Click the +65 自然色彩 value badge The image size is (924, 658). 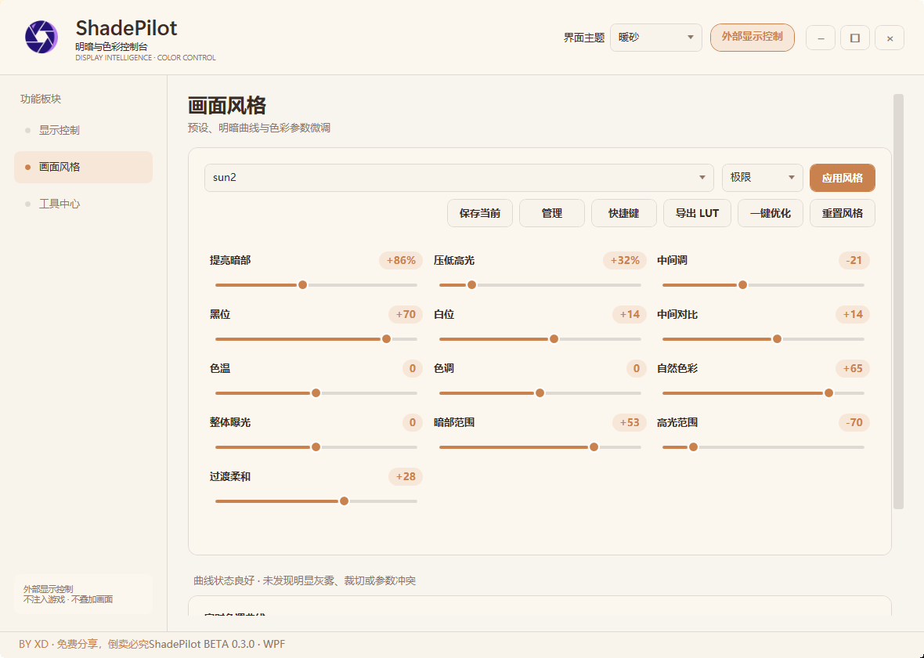click(x=853, y=368)
